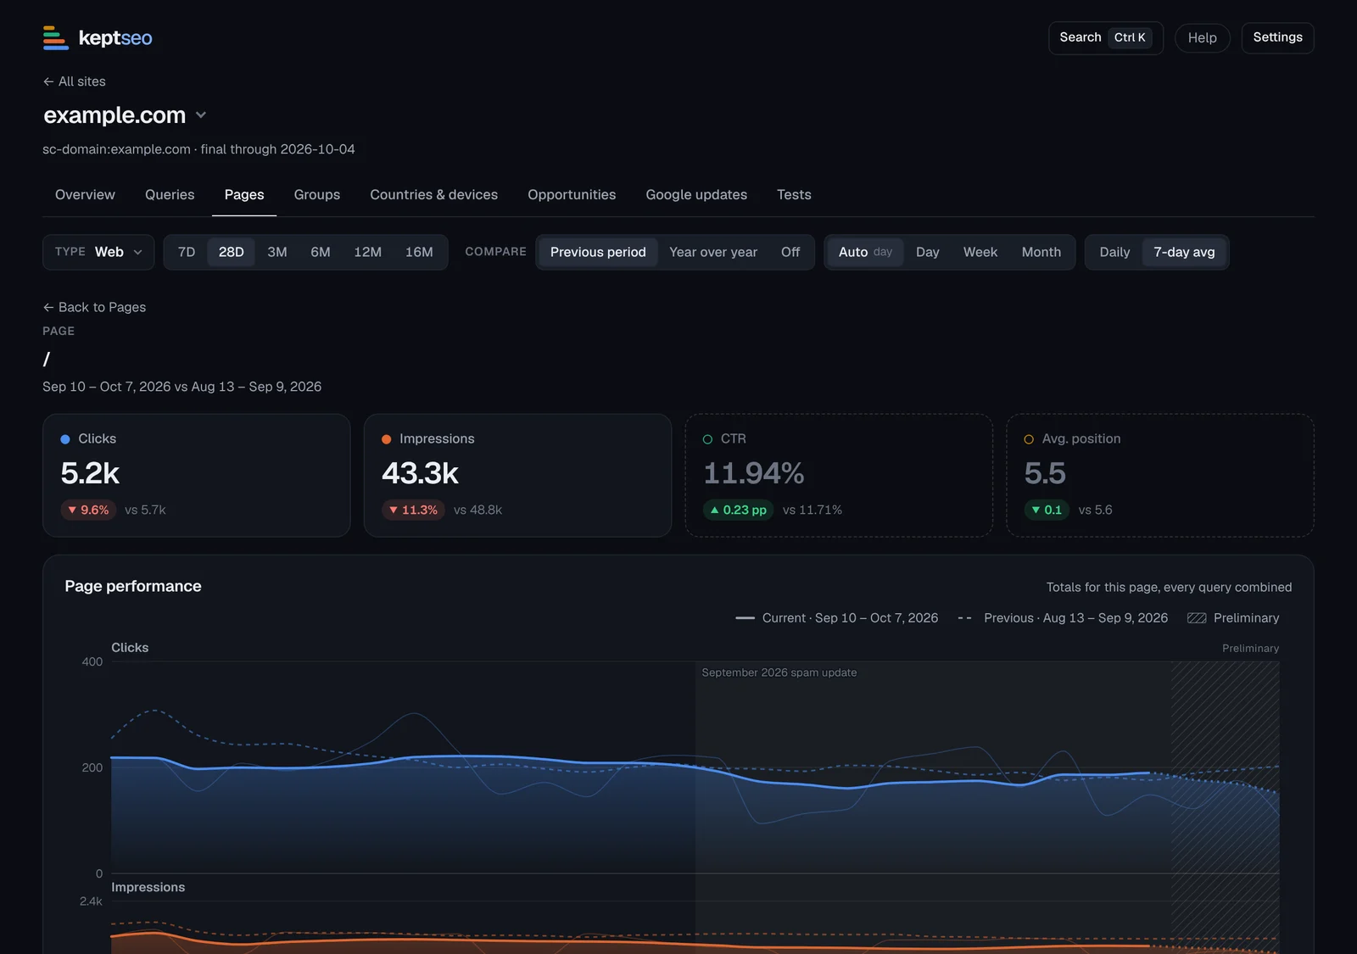
Task: Select the 6M date range
Action: pos(321,253)
